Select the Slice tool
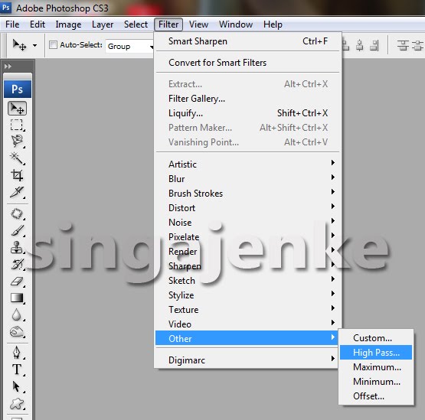 [17, 192]
